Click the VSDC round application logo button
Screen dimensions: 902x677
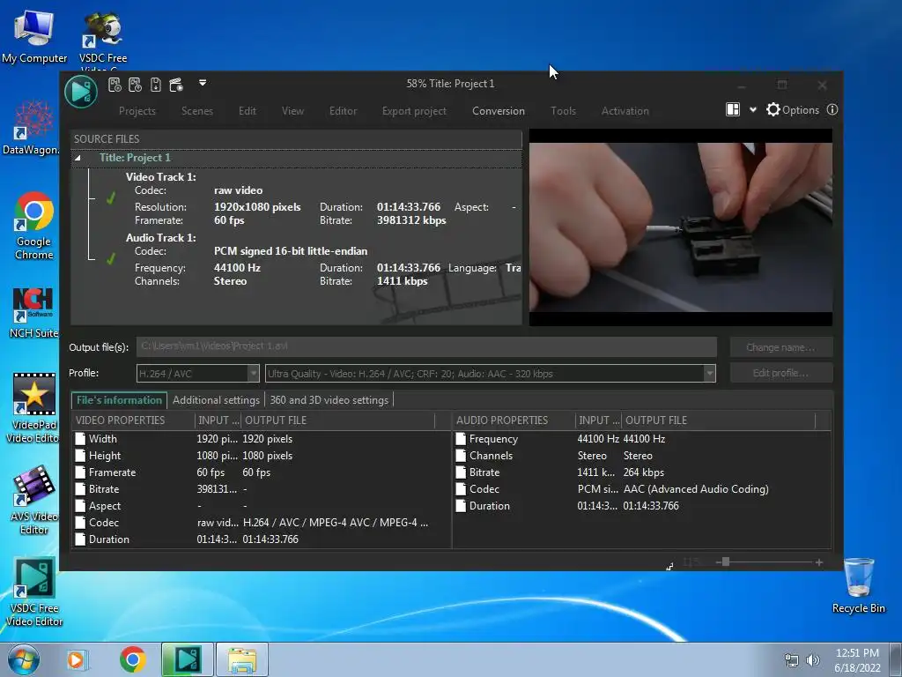tap(81, 91)
